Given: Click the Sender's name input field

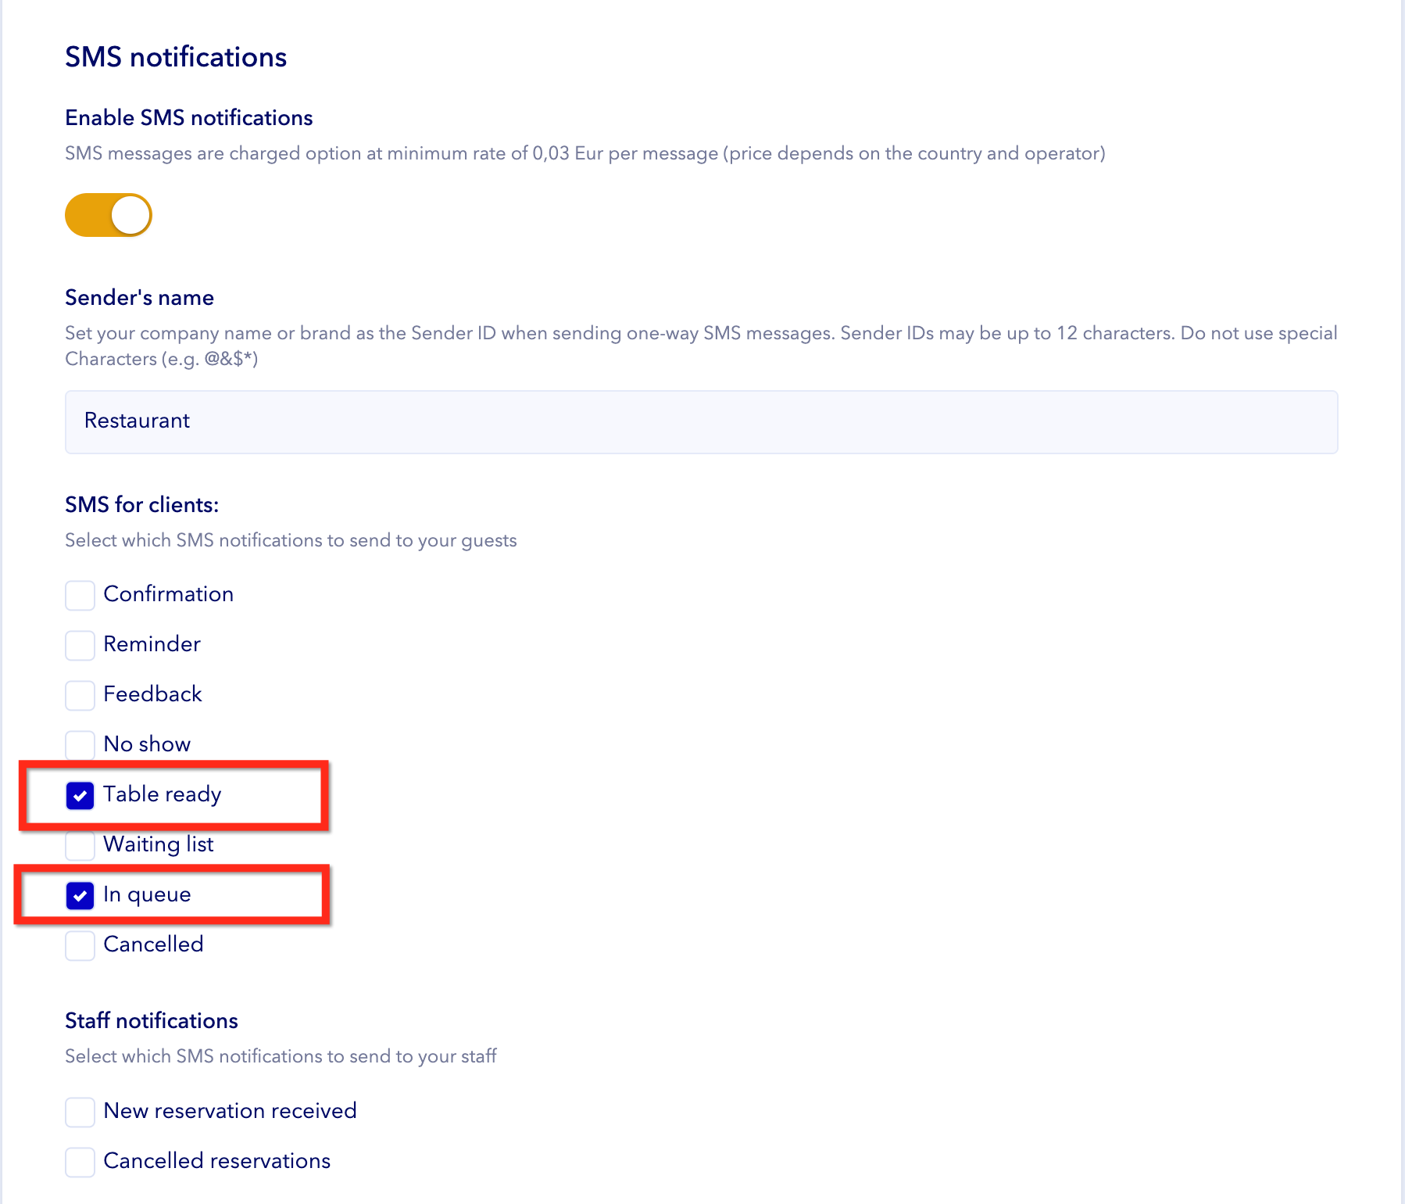Looking at the screenshot, I should point(701,422).
